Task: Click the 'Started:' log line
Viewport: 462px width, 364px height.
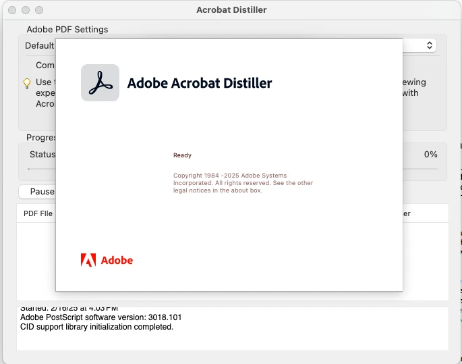Action: click(69, 309)
